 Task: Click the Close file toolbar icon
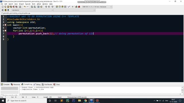pyautogui.click(x=14, y=7)
